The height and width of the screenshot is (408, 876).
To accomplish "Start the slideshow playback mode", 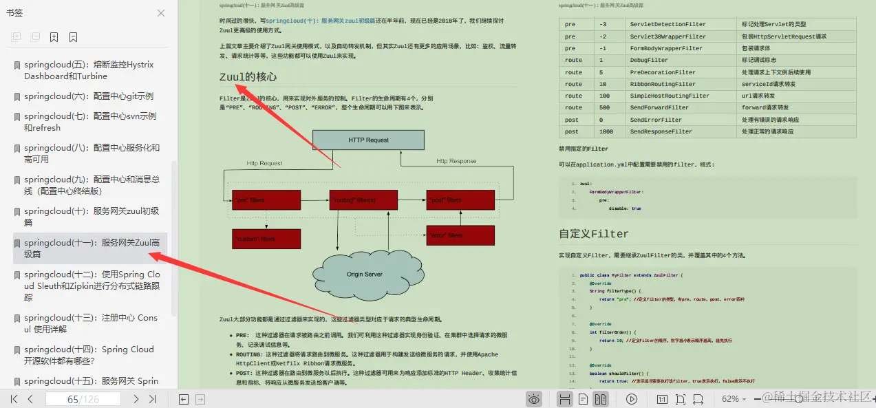I will [x=631, y=398].
